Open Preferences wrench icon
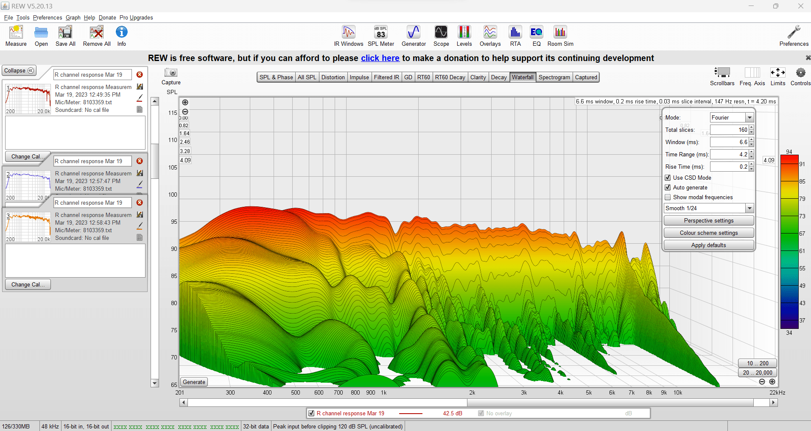The width and height of the screenshot is (811, 431). (x=794, y=36)
